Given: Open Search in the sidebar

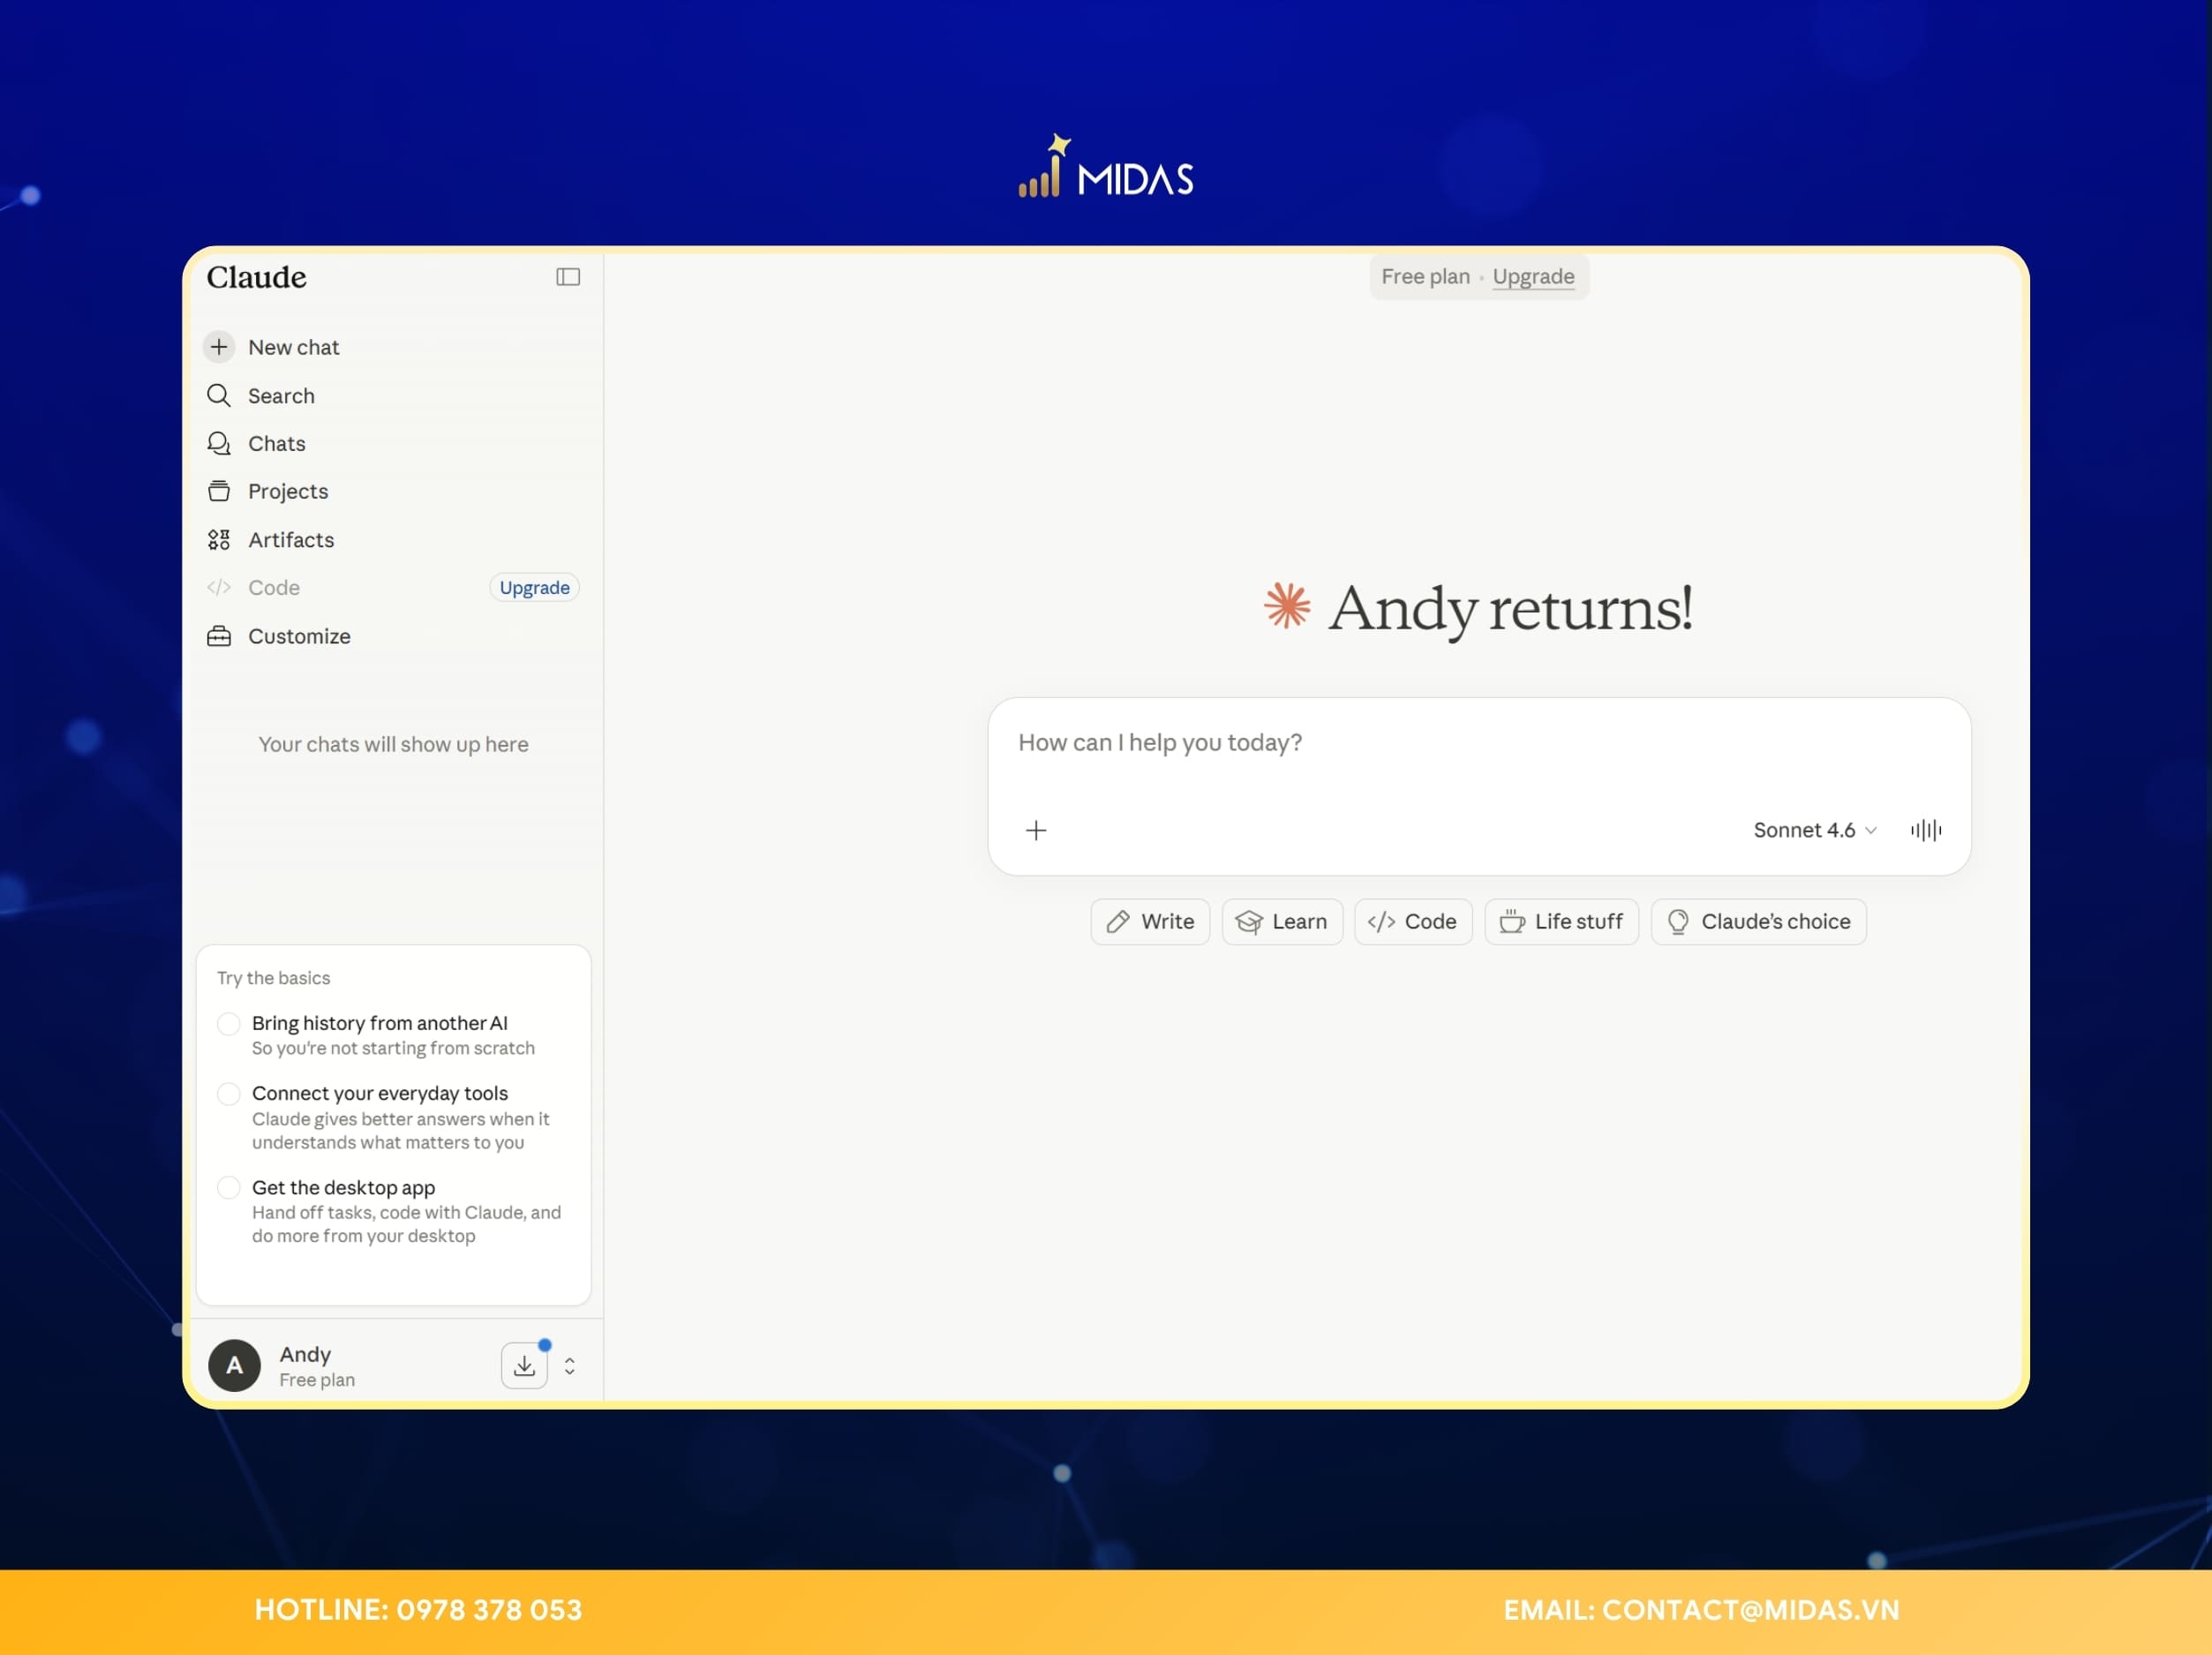Looking at the screenshot, I should [391, 395].
